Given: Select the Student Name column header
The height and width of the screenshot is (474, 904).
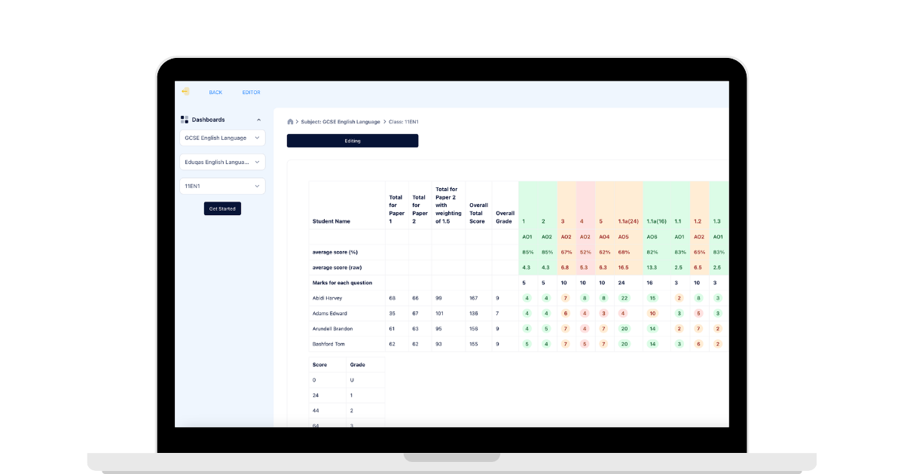Looking at the screenshot, I should 331,222.
